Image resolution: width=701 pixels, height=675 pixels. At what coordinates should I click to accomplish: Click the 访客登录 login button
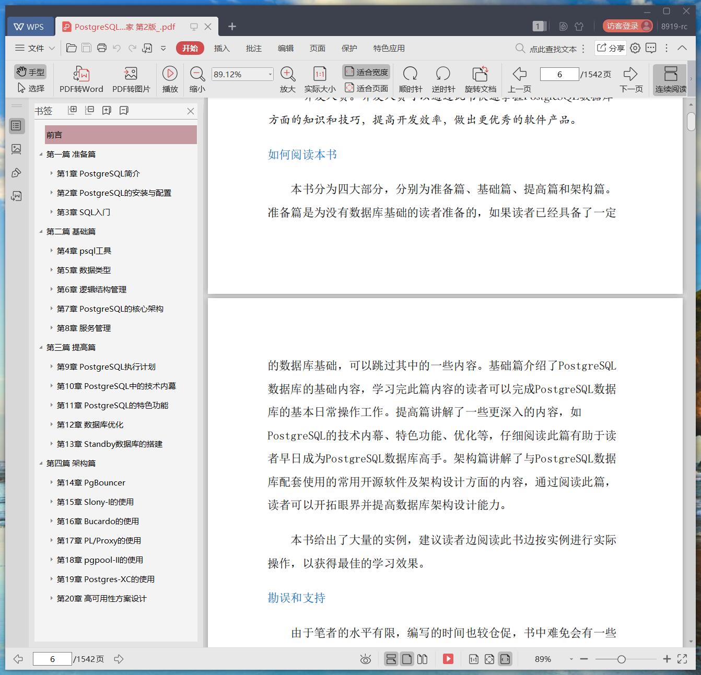tap(627, 26)
